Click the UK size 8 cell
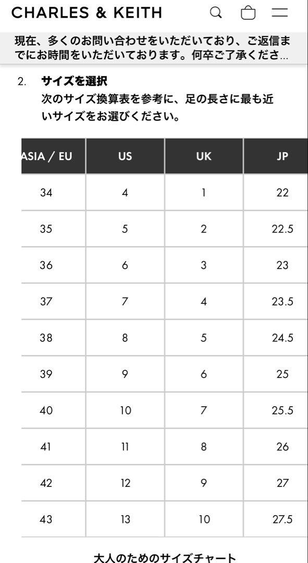 point(204,447)
